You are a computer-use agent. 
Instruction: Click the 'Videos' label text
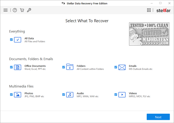coord(133,93)
